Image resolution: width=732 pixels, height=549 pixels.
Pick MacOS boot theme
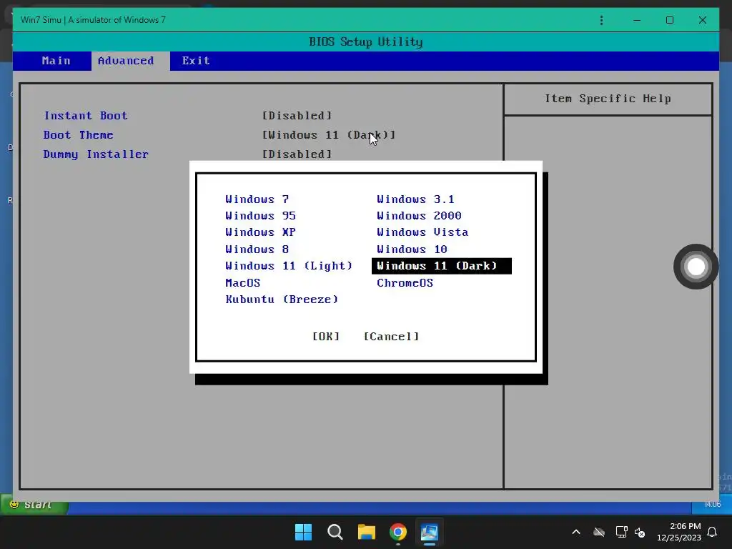243,283
